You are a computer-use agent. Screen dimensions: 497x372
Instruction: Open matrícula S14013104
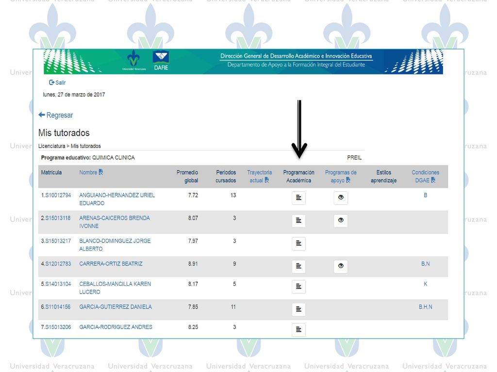coord(58,284)
